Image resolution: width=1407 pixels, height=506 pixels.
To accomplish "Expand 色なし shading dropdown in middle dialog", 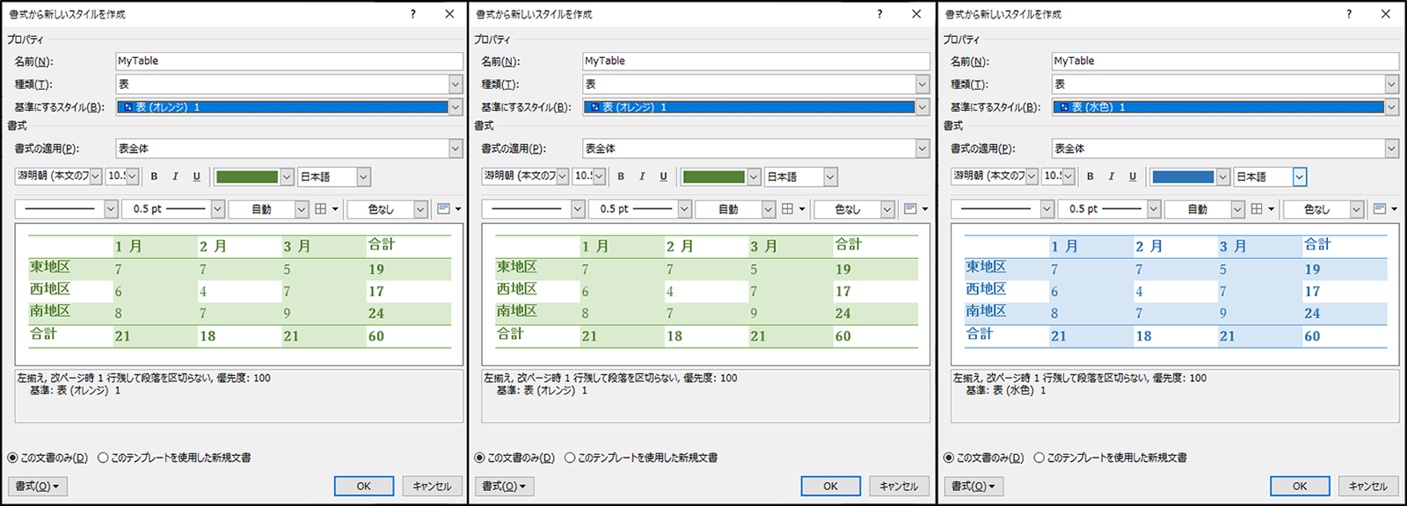I will [886, 209].
